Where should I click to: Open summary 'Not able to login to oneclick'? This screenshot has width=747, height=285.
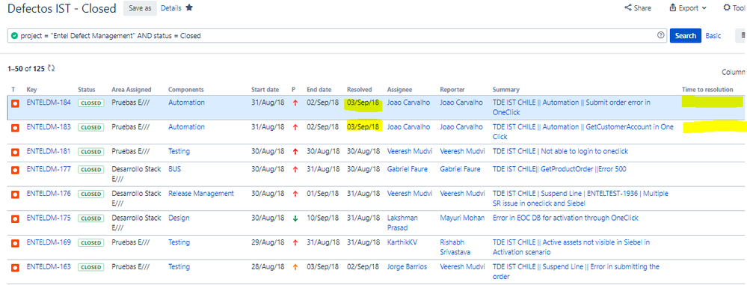point(560,151)
